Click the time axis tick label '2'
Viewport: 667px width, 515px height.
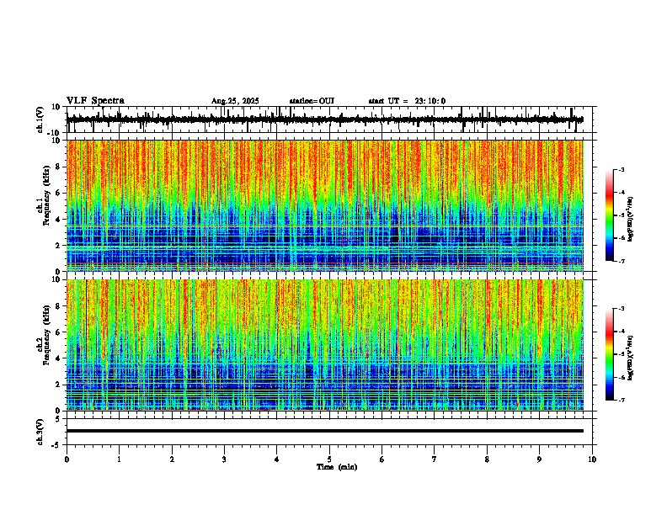coord(172,459)
